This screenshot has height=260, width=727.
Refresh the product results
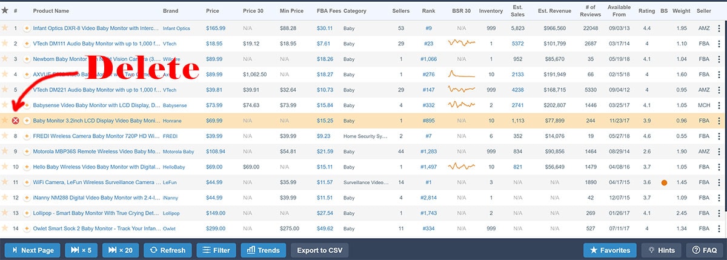pos(167,250)
